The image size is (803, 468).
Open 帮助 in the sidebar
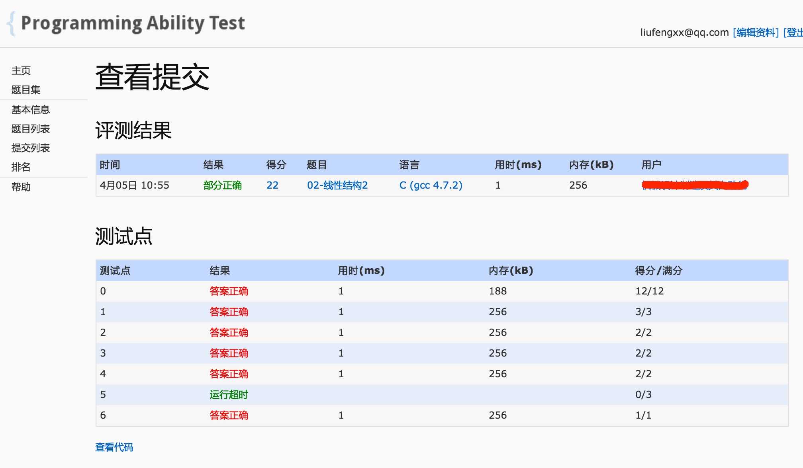tap(21, 187)
